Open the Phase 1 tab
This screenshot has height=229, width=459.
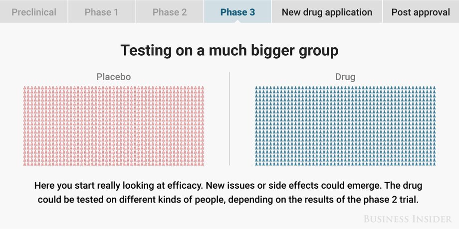(x=102, y=12)
